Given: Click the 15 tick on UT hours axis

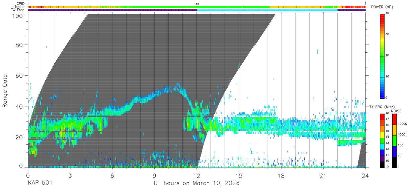Looking at the screenshot, I should pos(239,176).
